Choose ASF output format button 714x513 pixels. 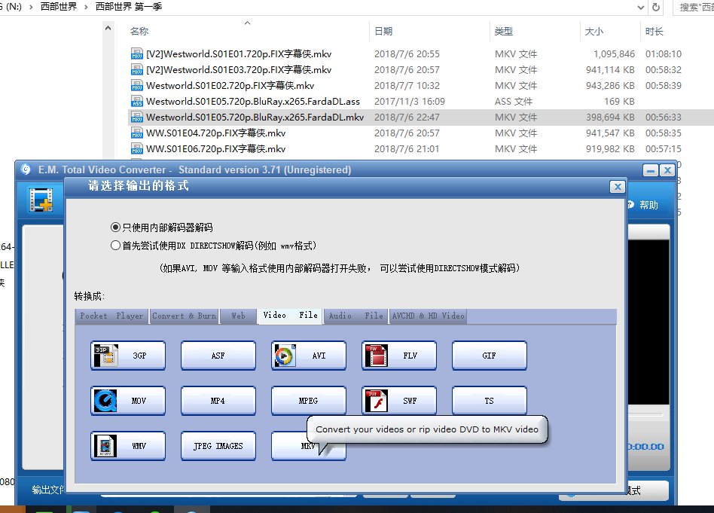218,356
